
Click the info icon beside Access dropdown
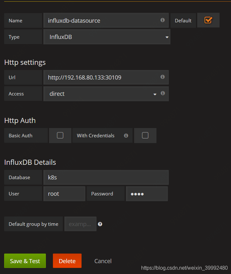click(x=163, y=93)
